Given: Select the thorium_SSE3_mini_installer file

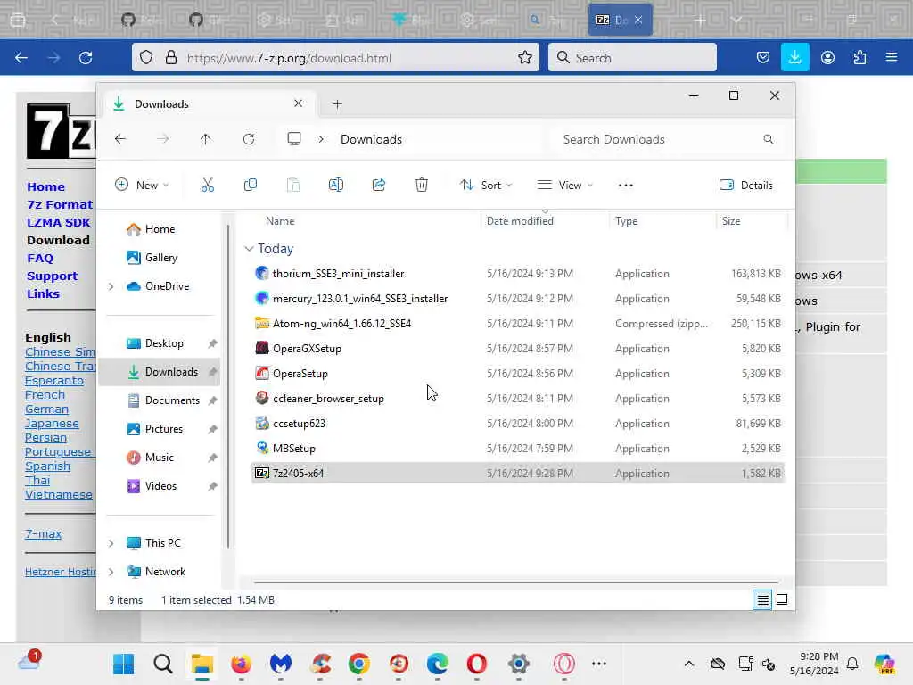Looking at the screenshot, I should (518, 274).
